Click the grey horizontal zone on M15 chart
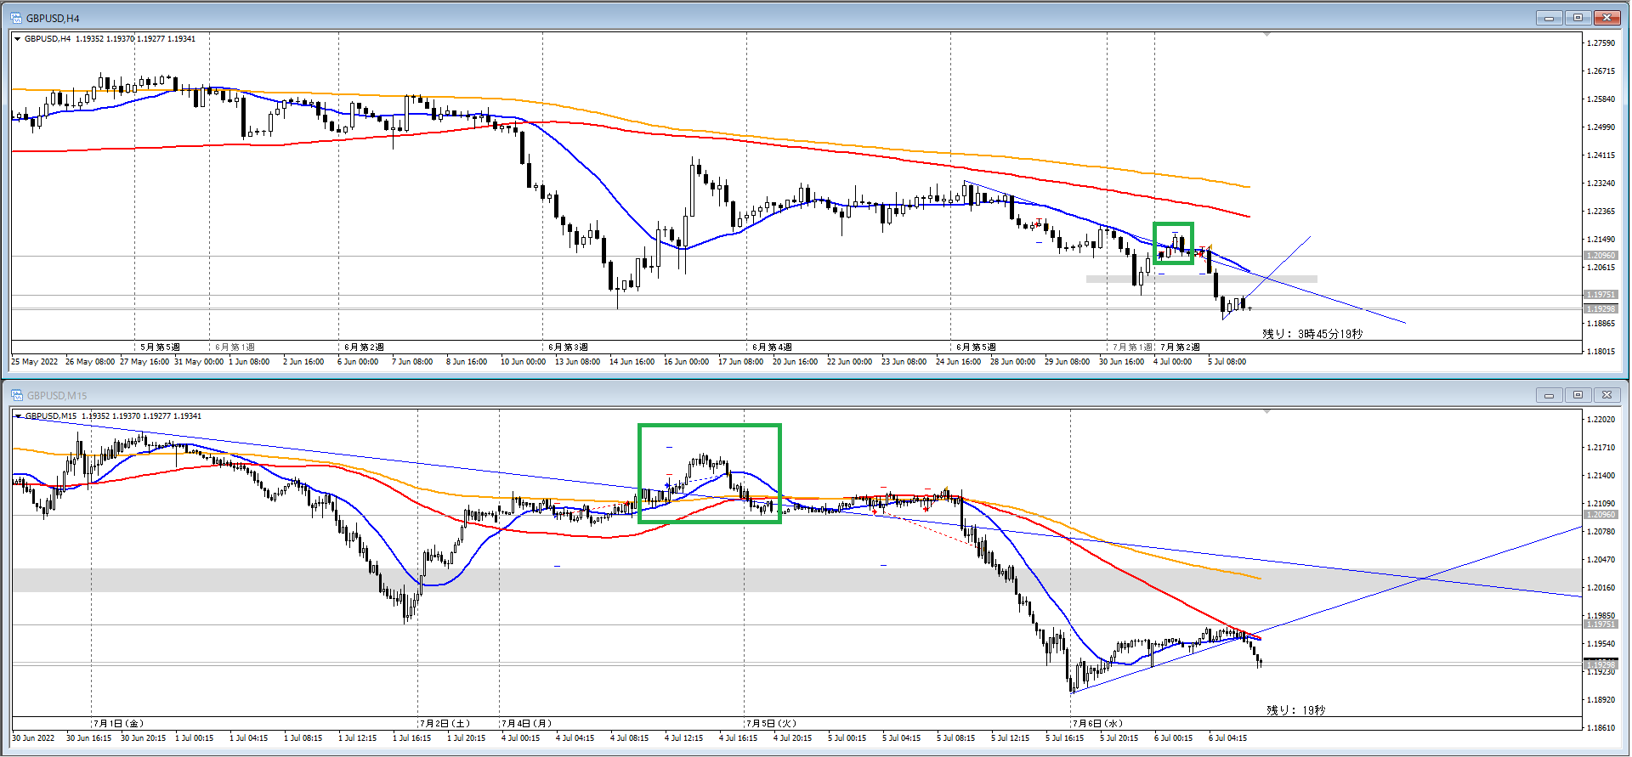Screen dimensions: 1632x757 (796, 580)
